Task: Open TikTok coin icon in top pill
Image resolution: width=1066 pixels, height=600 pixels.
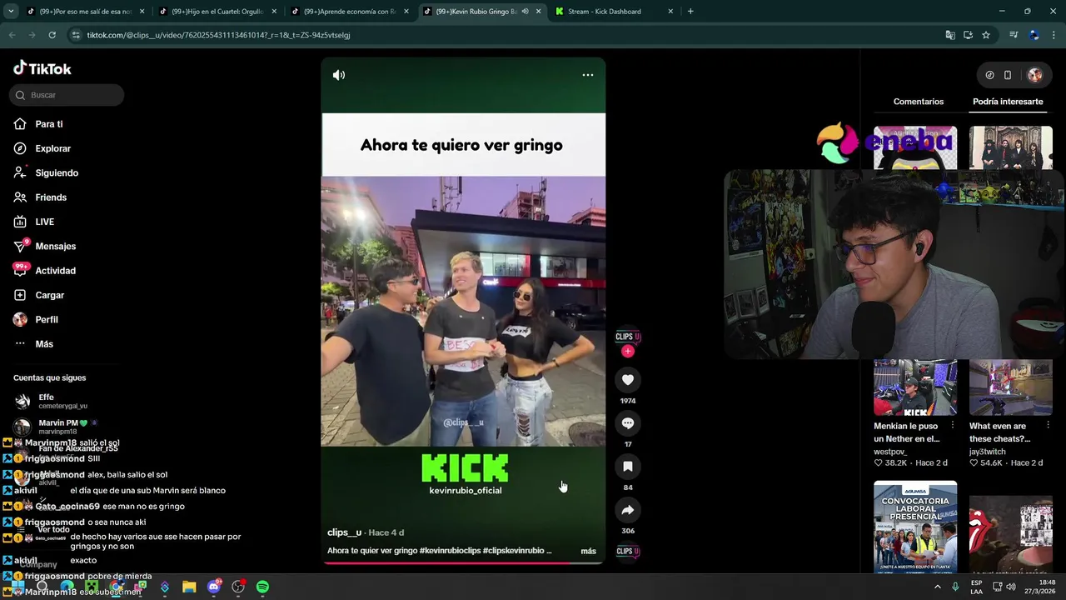Action: click(x=989, y=75)
